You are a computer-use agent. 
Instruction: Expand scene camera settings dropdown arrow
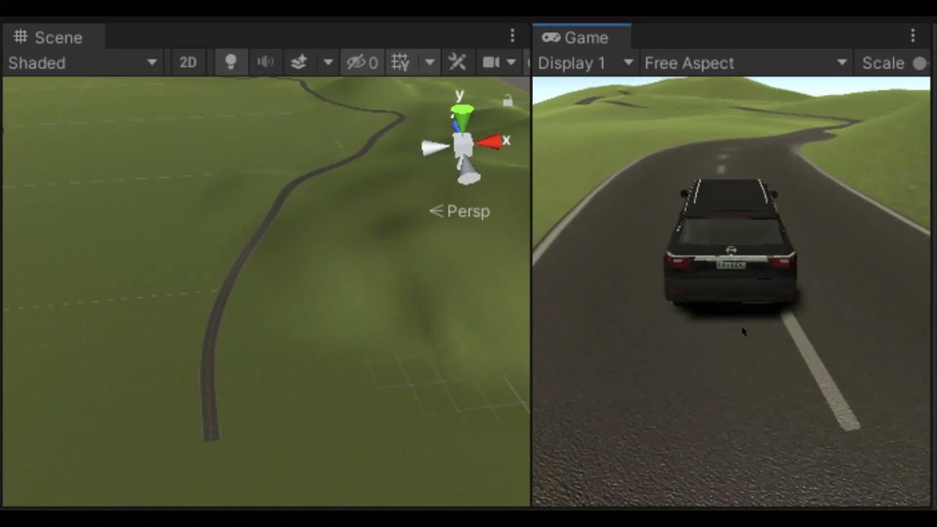pos(511,63)
